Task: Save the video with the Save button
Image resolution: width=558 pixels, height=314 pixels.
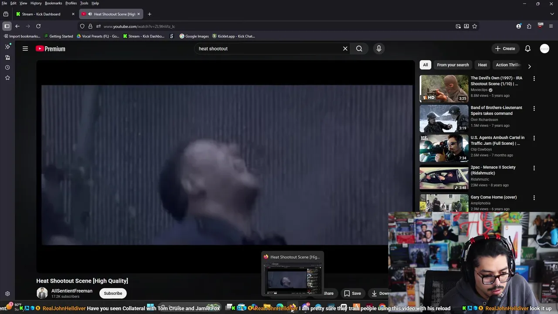Action: [353, 293]
